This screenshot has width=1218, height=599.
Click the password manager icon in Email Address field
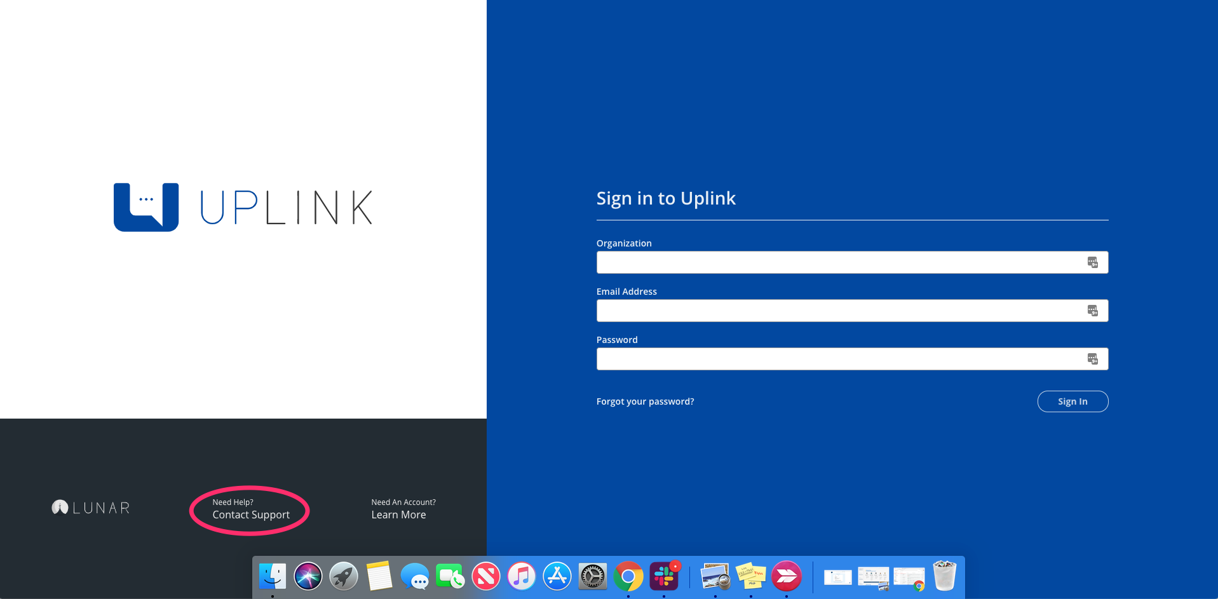1092,311
